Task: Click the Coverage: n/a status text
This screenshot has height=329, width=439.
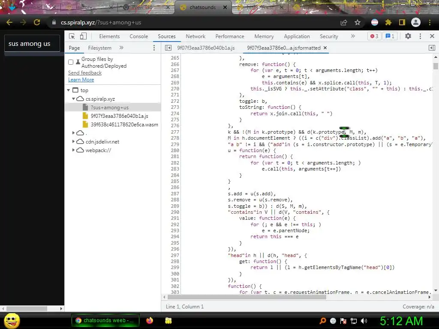Action: [x=418, y=307]
